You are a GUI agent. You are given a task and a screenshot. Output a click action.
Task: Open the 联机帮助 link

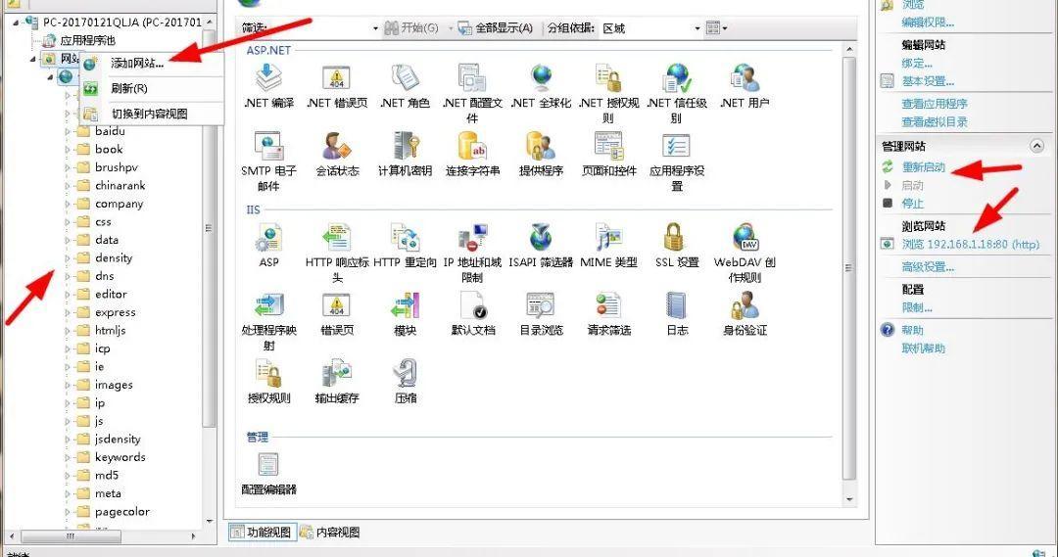pyautogui.click(x=924, y=348)
